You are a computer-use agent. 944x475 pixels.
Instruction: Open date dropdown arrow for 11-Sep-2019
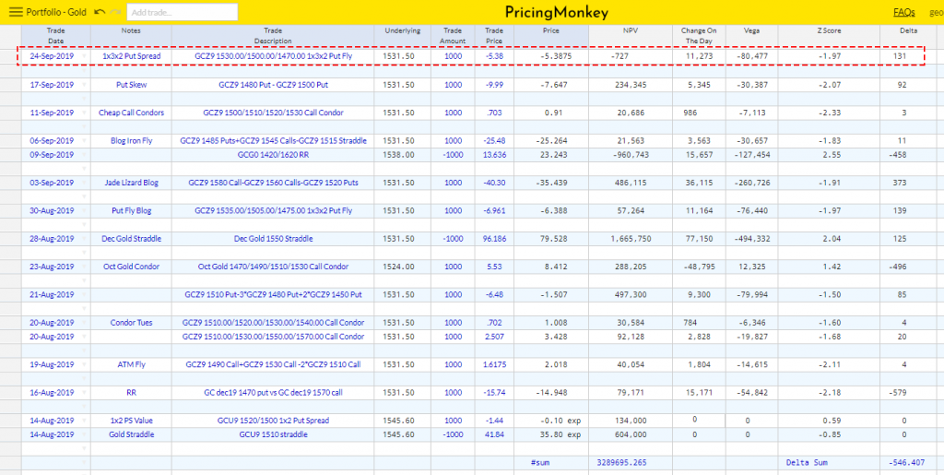point(84,113)
